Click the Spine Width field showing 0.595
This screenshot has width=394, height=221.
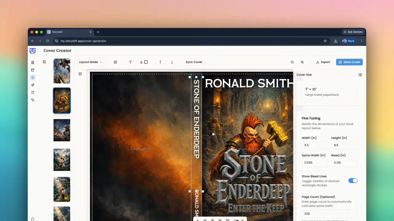click(315, 163)
